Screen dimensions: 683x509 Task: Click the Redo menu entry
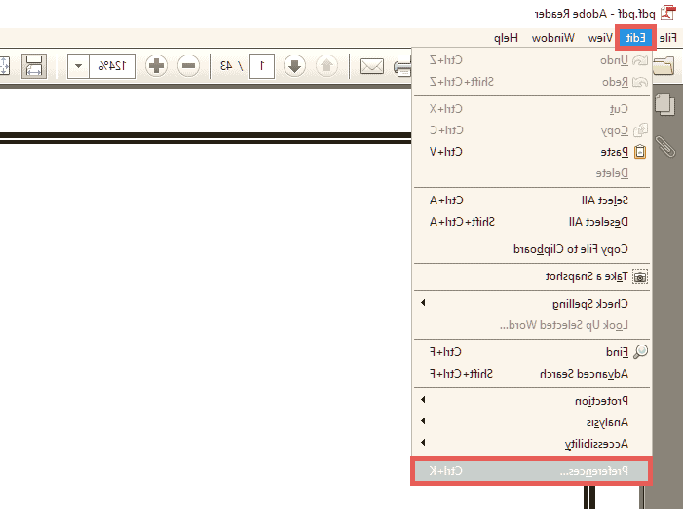(531, 82)
